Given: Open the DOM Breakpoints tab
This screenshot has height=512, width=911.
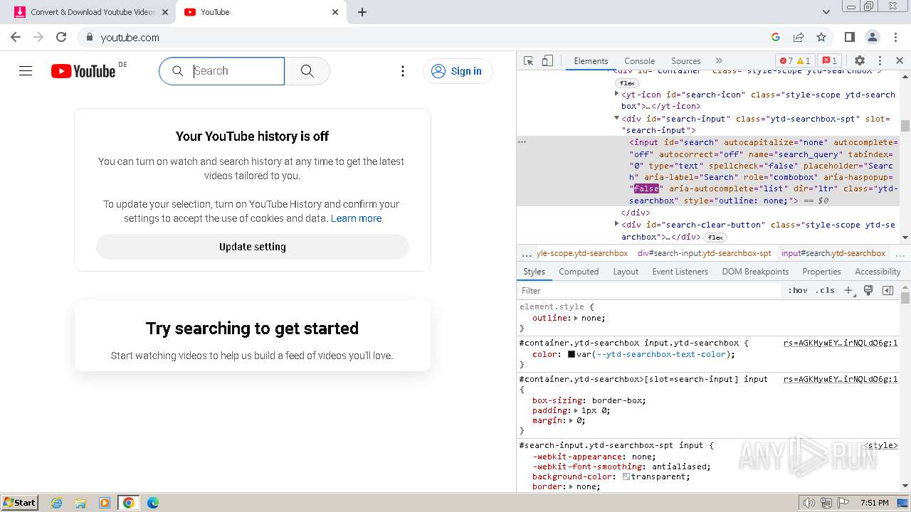Looking at the screenshot, I should pyautogui.click(x=755, y=272).
